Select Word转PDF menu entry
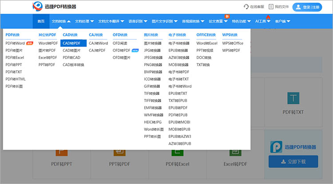 48,43
